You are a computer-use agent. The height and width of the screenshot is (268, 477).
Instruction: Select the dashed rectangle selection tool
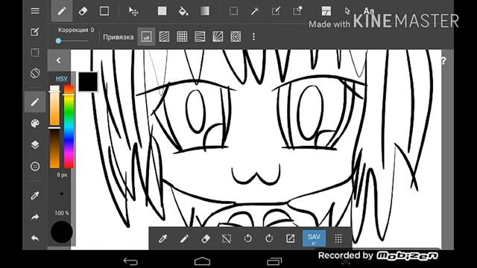click(233, 11)
